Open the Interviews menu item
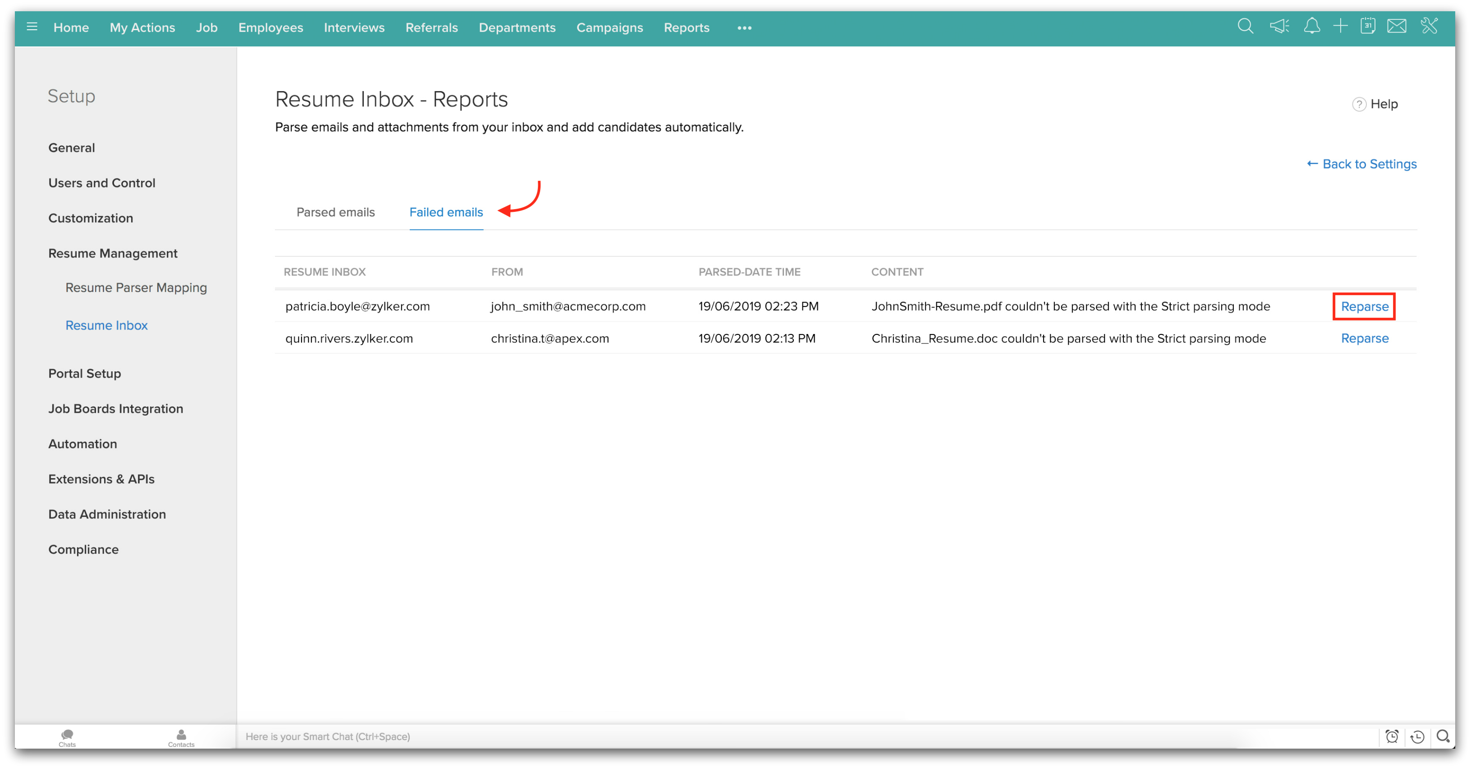1471x768 pixels. pyautogui.click(x=354, y=27)
